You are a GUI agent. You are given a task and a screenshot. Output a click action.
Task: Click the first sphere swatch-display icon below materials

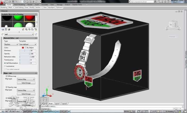coord(3,29)
